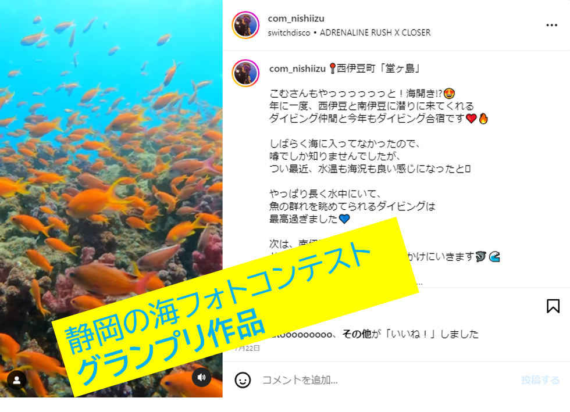Screen dimensions: 570x412
Task: Click the コメントを追加 comment field
Action: click(x=385, y=380)
